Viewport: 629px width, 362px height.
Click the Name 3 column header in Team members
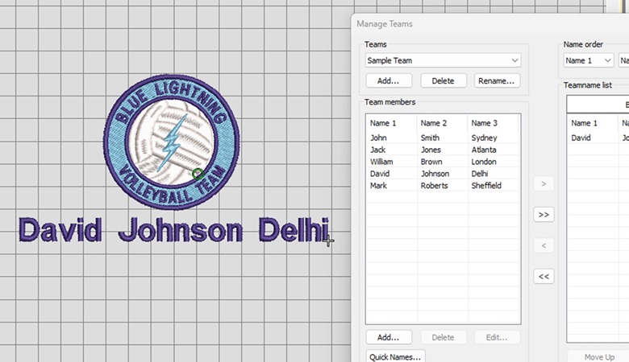pos(493,123)
